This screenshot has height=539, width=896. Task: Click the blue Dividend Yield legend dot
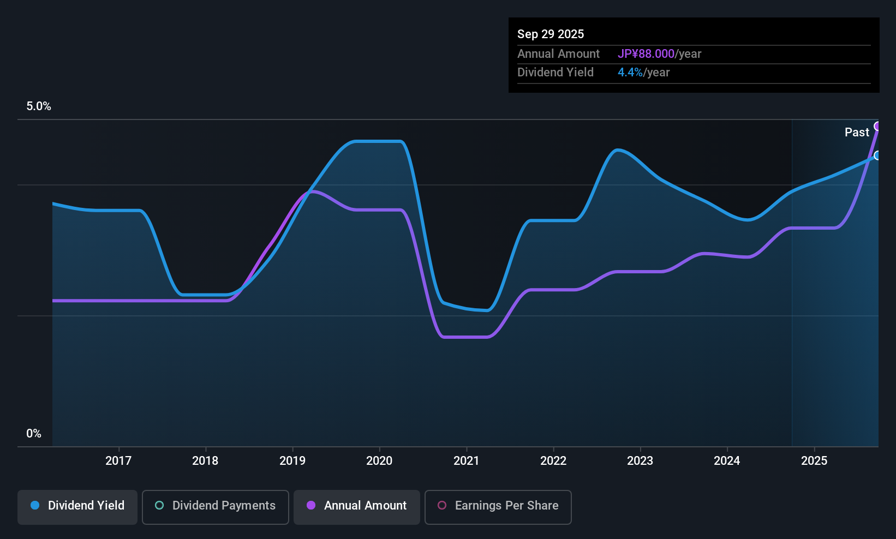pos(35,505)
